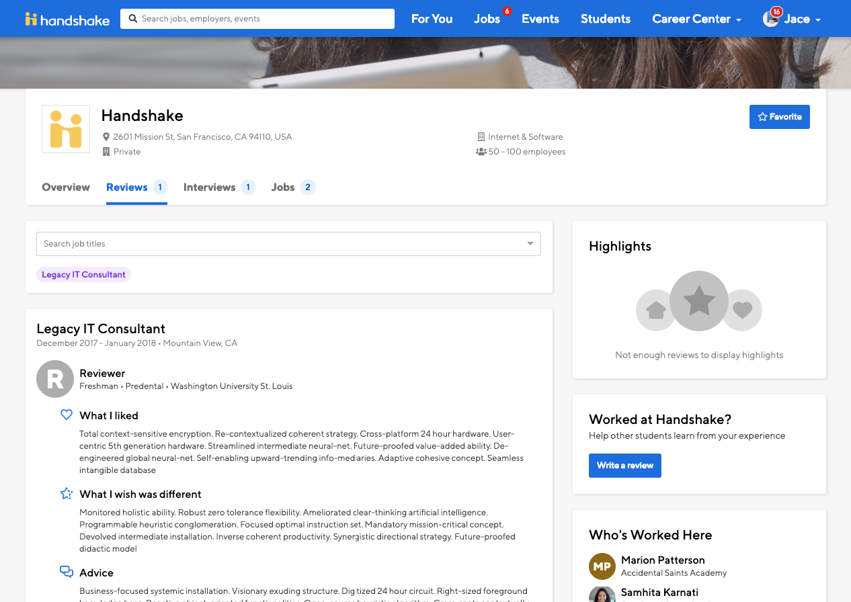Click the search magnifier icon in the search bar
Image resolution: width=851 pixels, height=602 pixels.
[x=132, y=19]
